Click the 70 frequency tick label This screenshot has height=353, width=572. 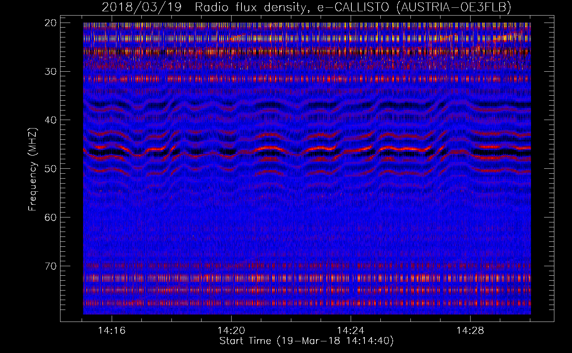coord(51,266)
